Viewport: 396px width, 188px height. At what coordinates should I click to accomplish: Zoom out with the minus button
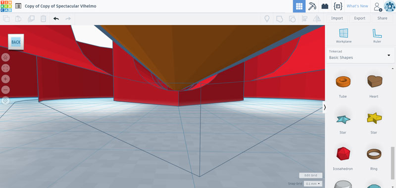pyautogui.click(x=5, y=90)
